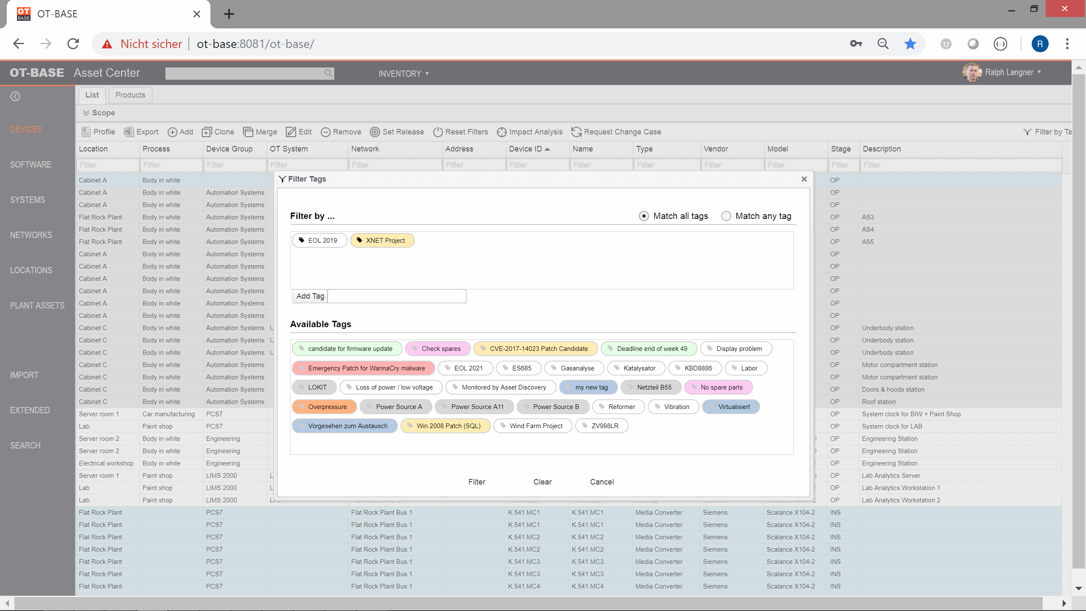The height and width of the screenshot is (611, 1086).
Task: Toggle the Wind Farm Project tag
Action: [533, 426]
